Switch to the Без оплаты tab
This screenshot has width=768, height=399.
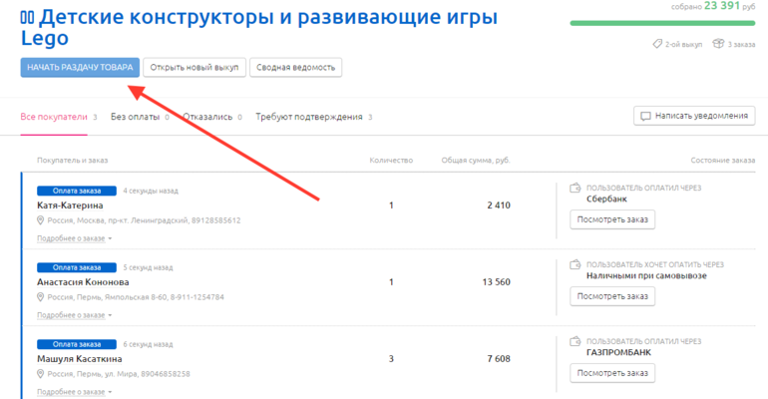(135, 117)
